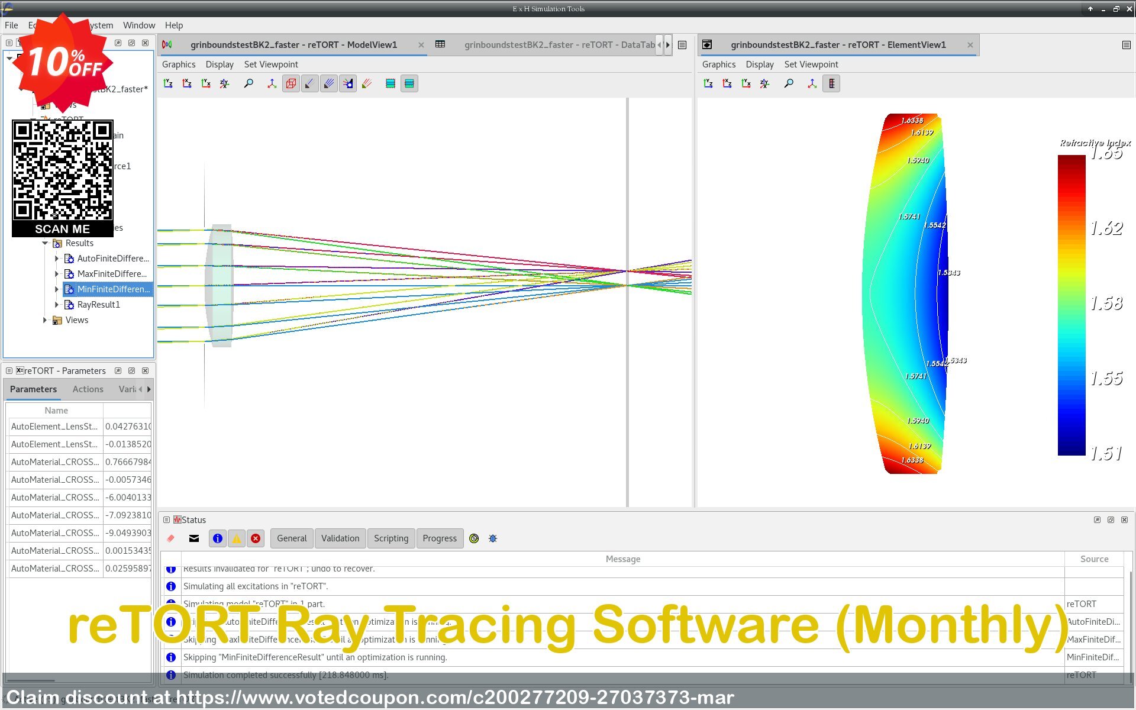Open ElementView1 tab list menu icon
1136x710 pixels.
point(1126,45)
